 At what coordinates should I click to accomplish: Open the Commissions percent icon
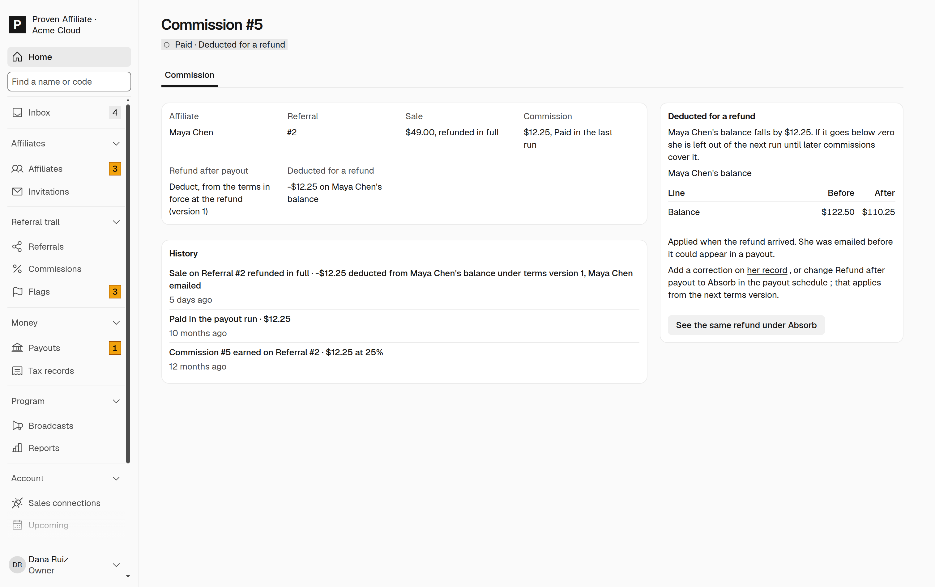click(17, 269)
